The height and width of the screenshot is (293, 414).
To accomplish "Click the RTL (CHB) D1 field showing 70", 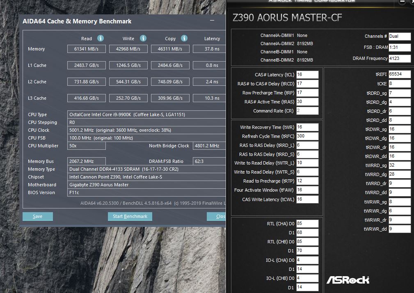I will (x=307, y=250).
